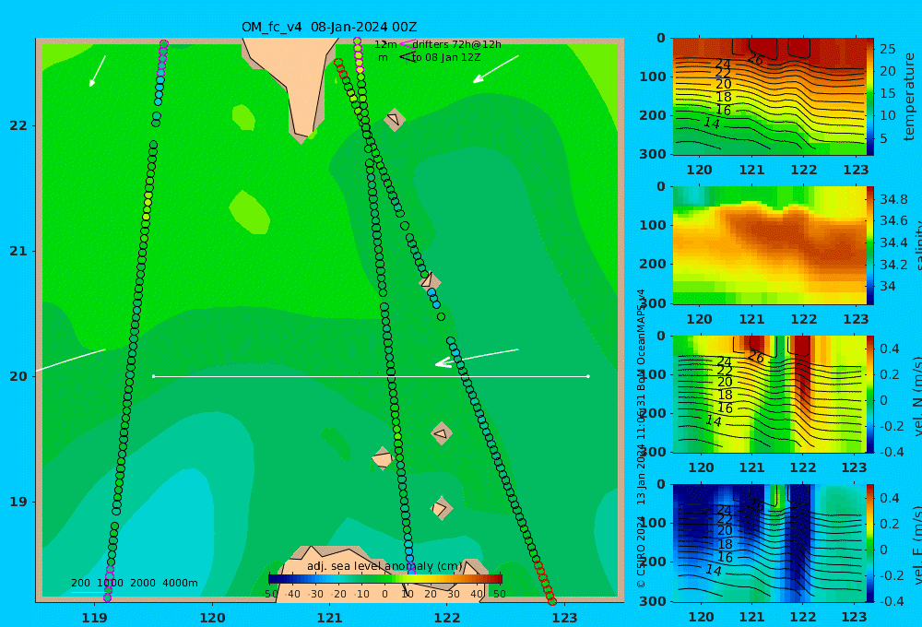
Task: Open the northward velocity section plot
Action: pos(769,394)
